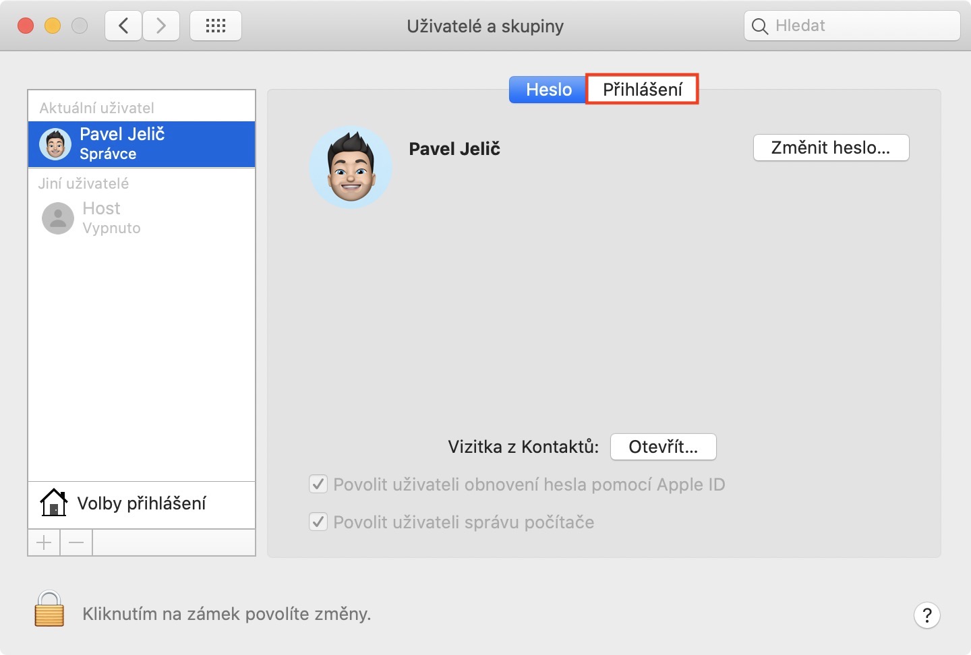This screenshot has width=971, height=655.
Task: Toggle password reset via Apple ID checkbox
Action: click(x=318, y=485)
